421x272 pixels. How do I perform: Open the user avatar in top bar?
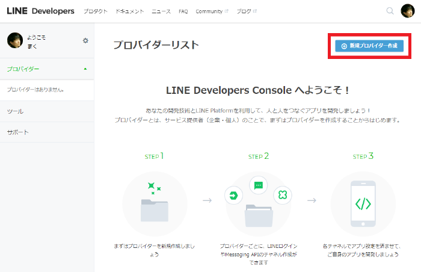(x=407, y=11)
